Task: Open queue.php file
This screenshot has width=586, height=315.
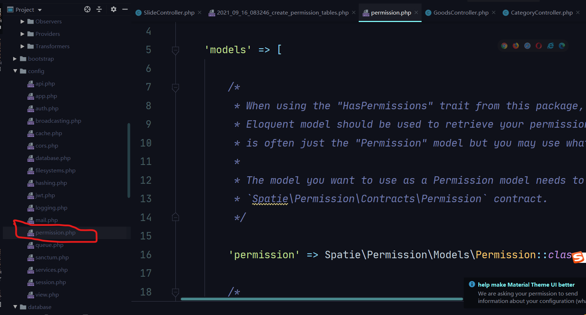Action: pos(49,245)
